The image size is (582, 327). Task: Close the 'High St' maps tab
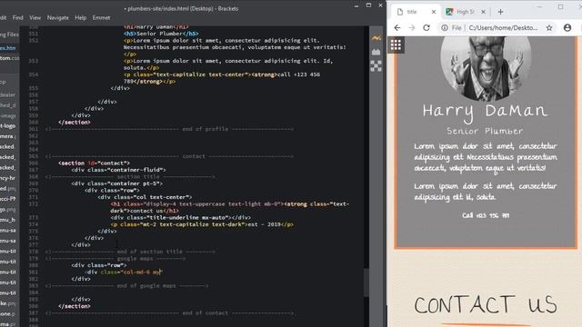click(x=483, y=12)
